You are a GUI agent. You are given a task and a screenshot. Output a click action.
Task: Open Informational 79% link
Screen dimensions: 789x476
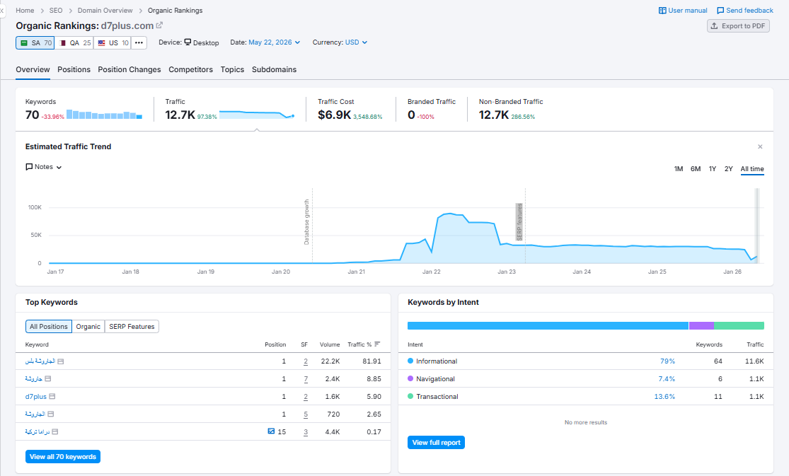(x=667, y=361)
